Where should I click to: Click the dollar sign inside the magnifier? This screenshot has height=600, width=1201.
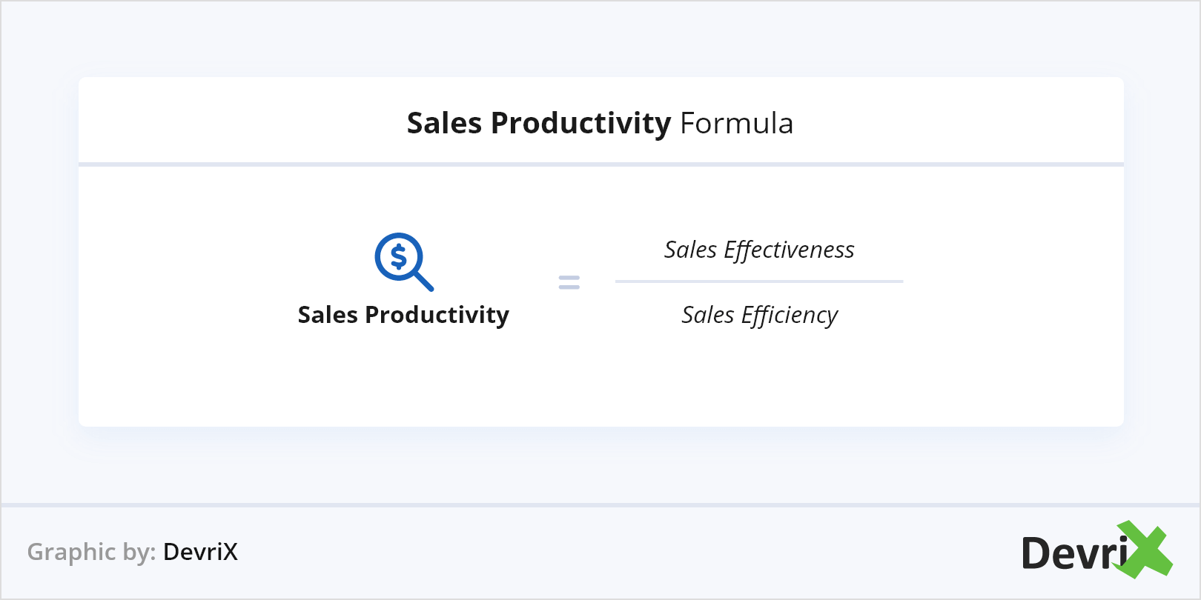click(399, 257)
